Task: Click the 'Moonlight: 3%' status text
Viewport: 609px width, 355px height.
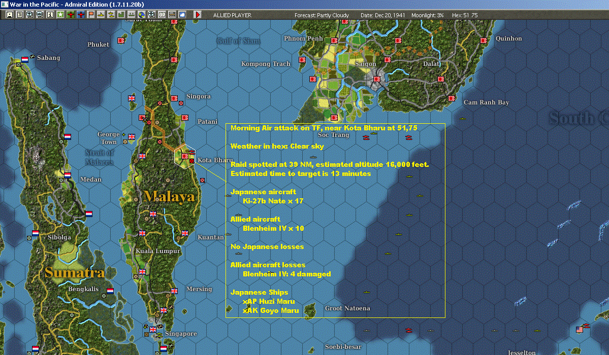Action: coord(427,15)
